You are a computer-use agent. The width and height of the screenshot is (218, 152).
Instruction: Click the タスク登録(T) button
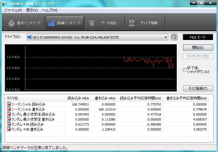[198, 88]
